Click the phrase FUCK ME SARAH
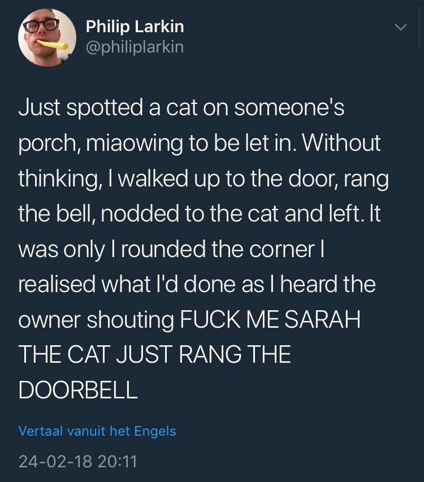 (x=270, y=320)
